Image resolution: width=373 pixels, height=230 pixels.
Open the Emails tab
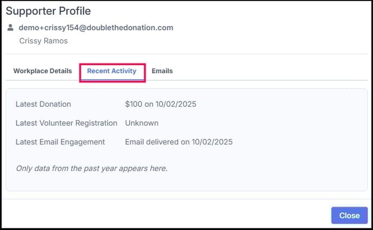coord(162,71)
